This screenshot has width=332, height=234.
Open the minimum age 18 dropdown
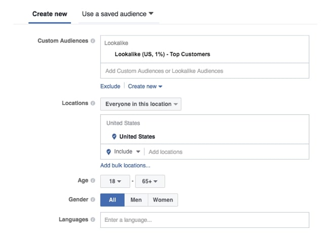115,181
